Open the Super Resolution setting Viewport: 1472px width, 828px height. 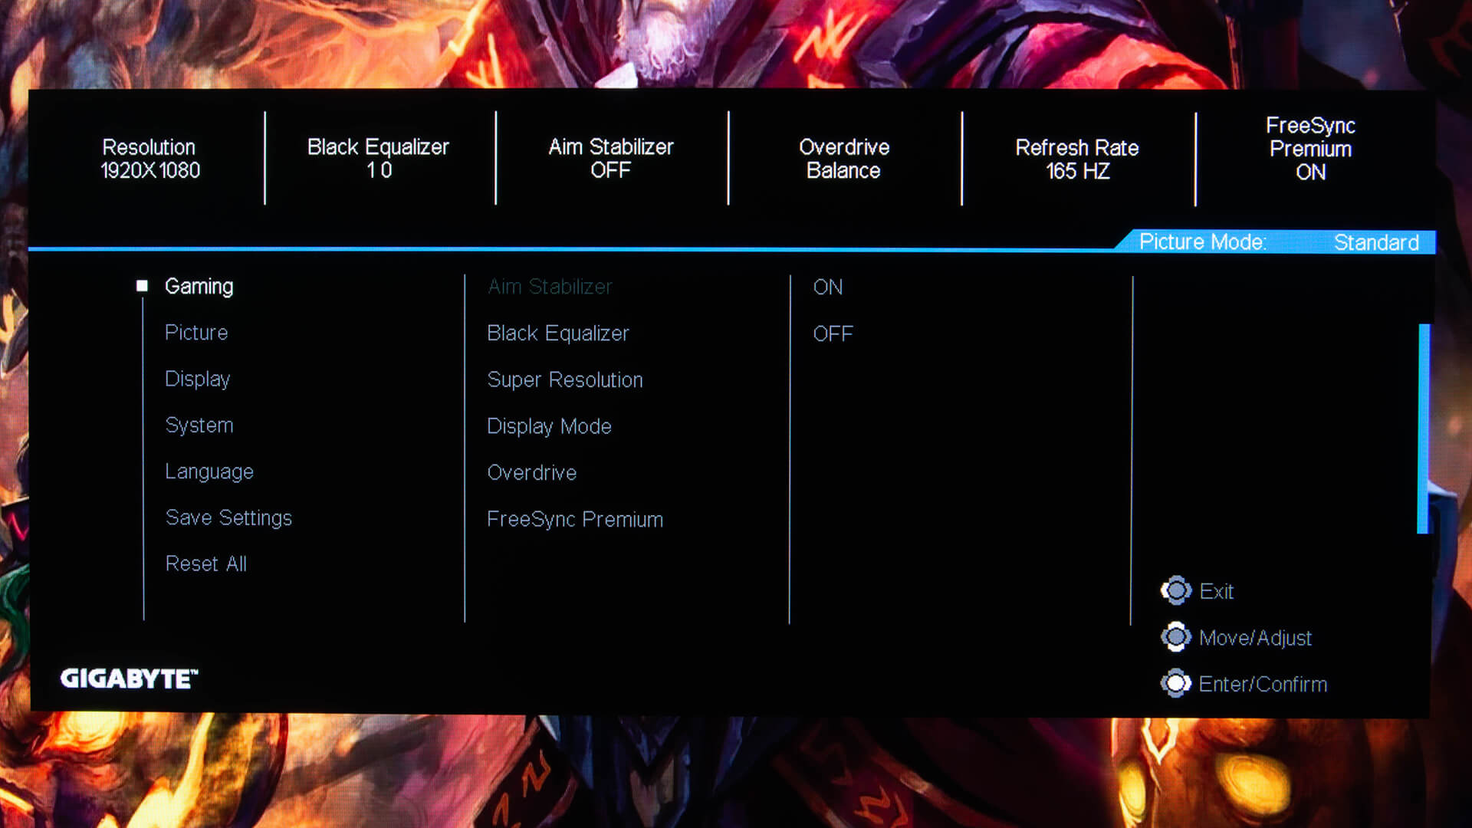point(564,380)
